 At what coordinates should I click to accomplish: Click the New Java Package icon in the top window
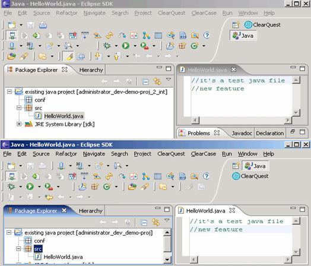pyautogui.click(x=182, y=46)
